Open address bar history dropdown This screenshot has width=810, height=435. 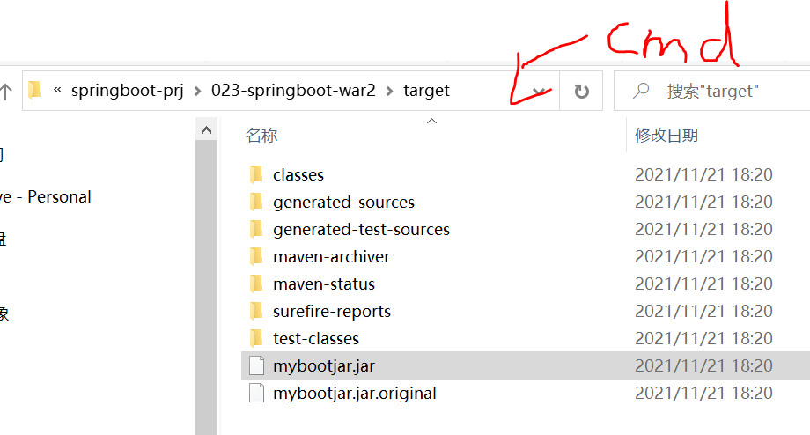click(x=540, y=92)
